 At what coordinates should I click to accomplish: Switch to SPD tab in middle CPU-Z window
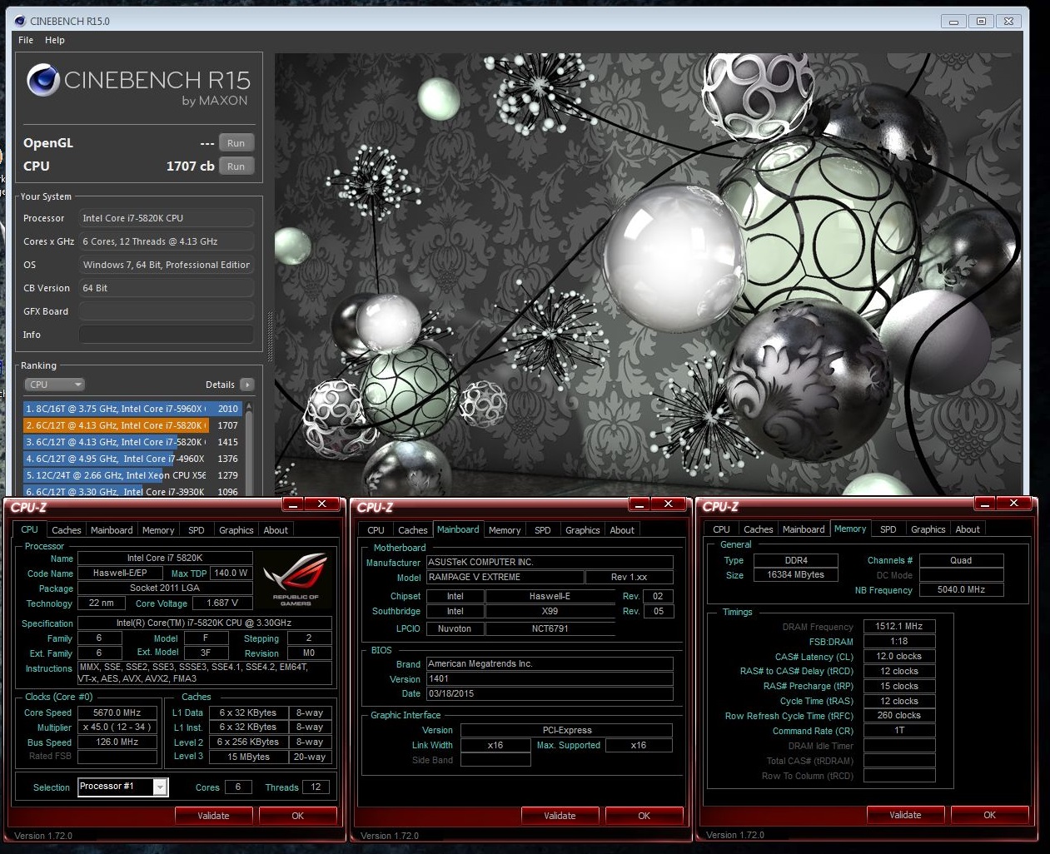tap(543, 530)
